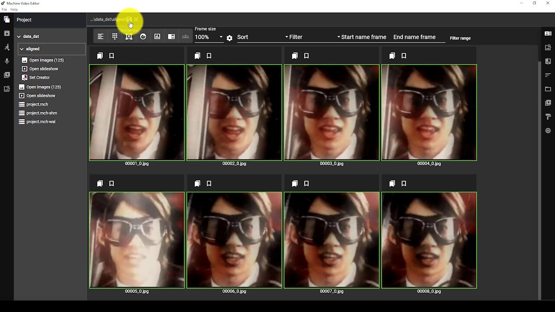Open the microphone audio panel
Viewport: 555px width, 312px height.
7,61
